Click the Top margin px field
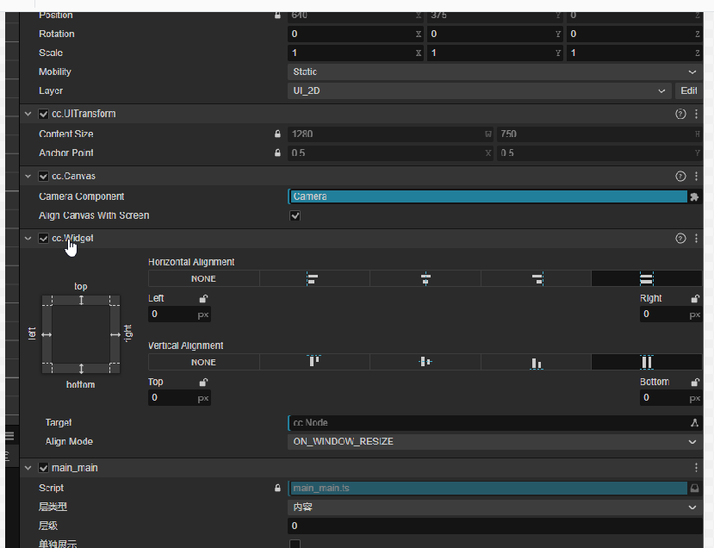Screen dimensions: 714x548 click(x=179, y=398)
